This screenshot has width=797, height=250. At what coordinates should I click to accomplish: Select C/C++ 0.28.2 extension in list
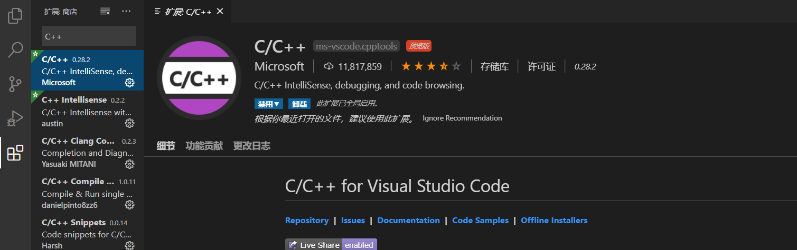pyautogui.click(x=88, y=70)
